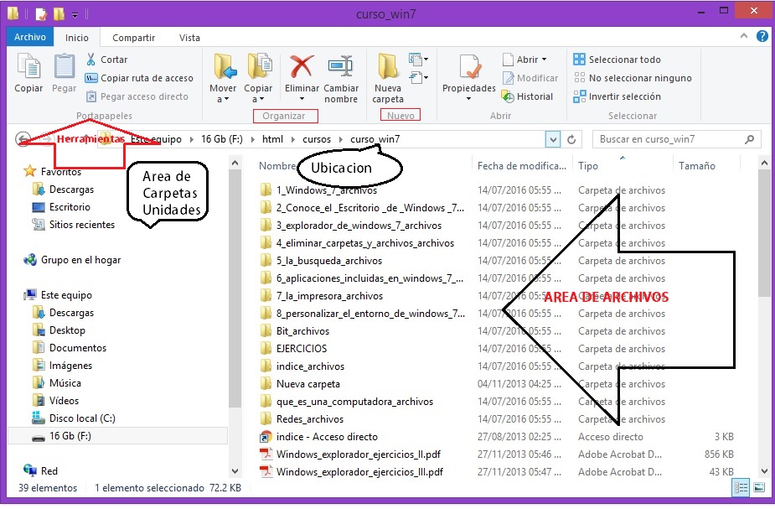The width and height of the screenshot is (775, 509).
Task: Click the Buscar en curso_win7 search box
Action: 670,139
